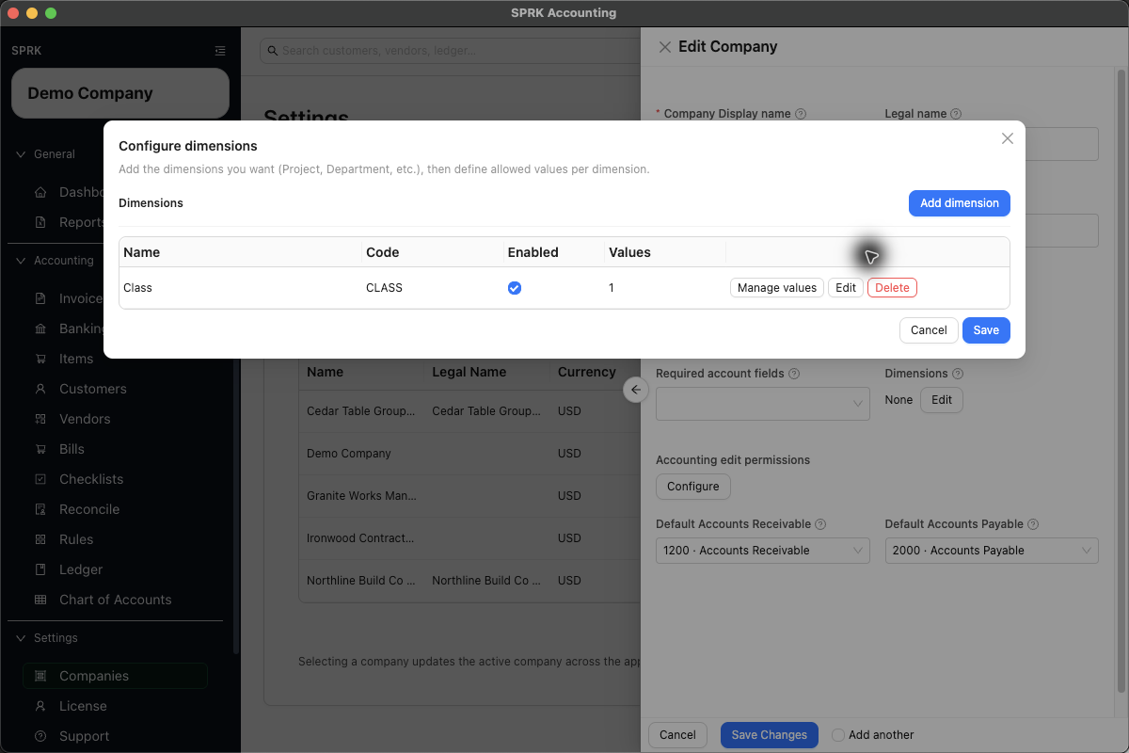Click Configure accounting edit permissions
The height and width of the screenshot is (753, 1129).
coord(693,487)
